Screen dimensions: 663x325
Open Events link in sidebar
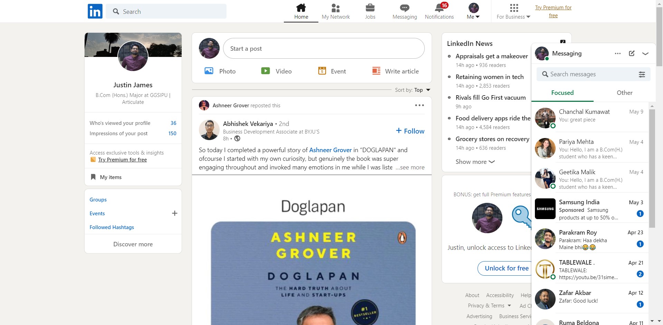tap(97, 214)
